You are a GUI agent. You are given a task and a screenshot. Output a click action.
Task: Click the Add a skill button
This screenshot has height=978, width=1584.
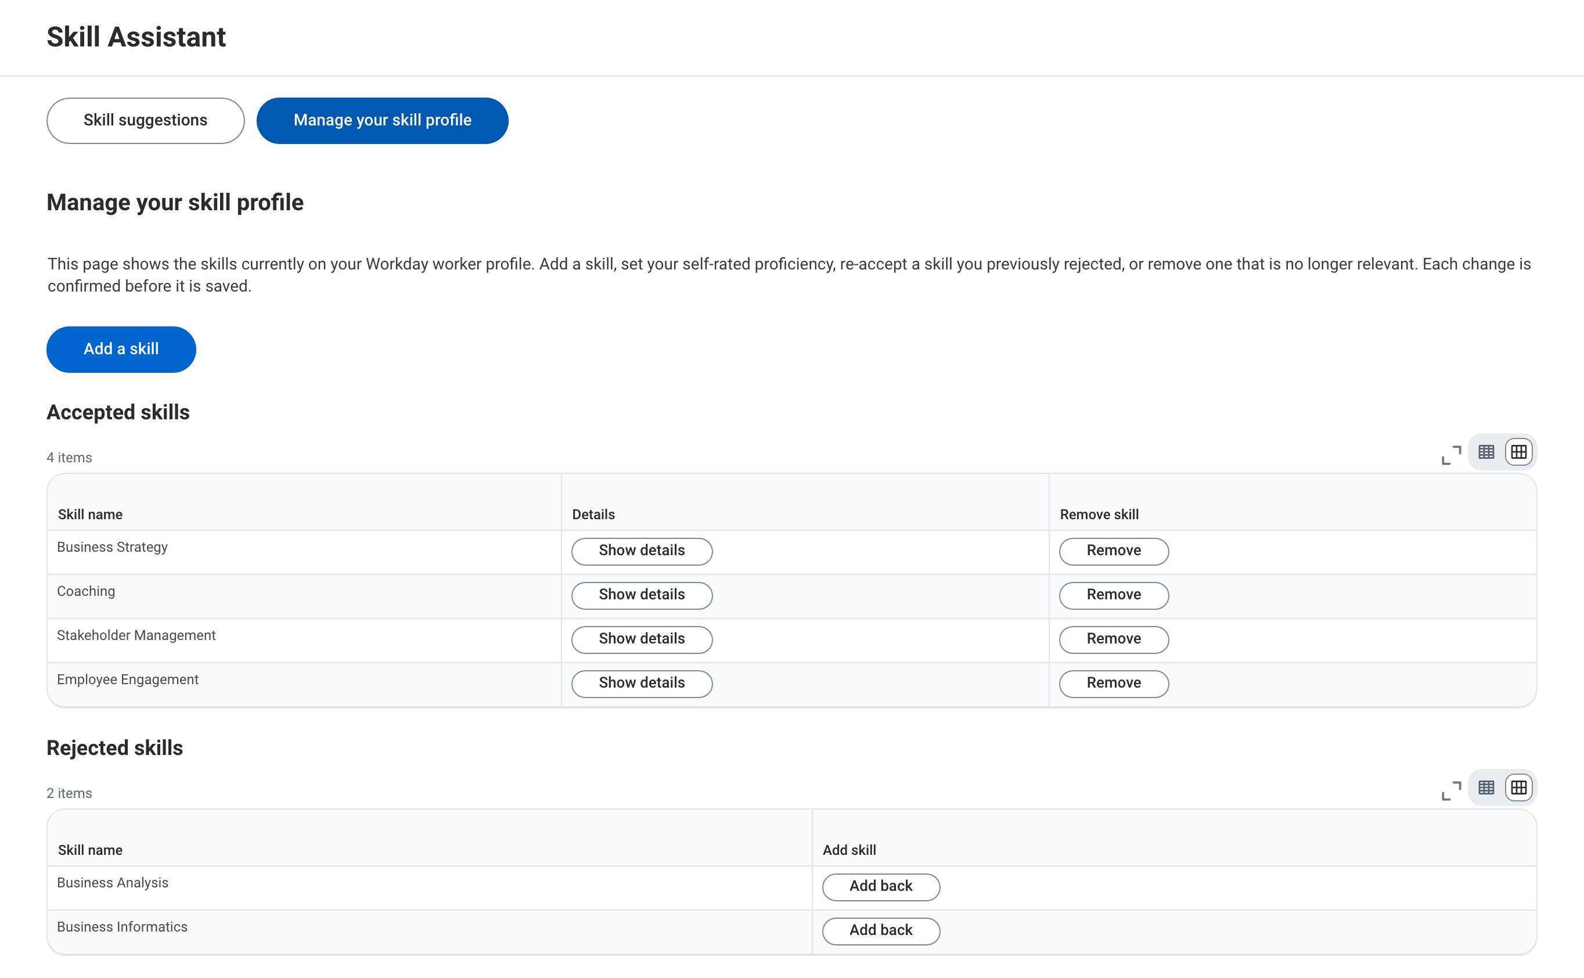[x=121, y=349]
